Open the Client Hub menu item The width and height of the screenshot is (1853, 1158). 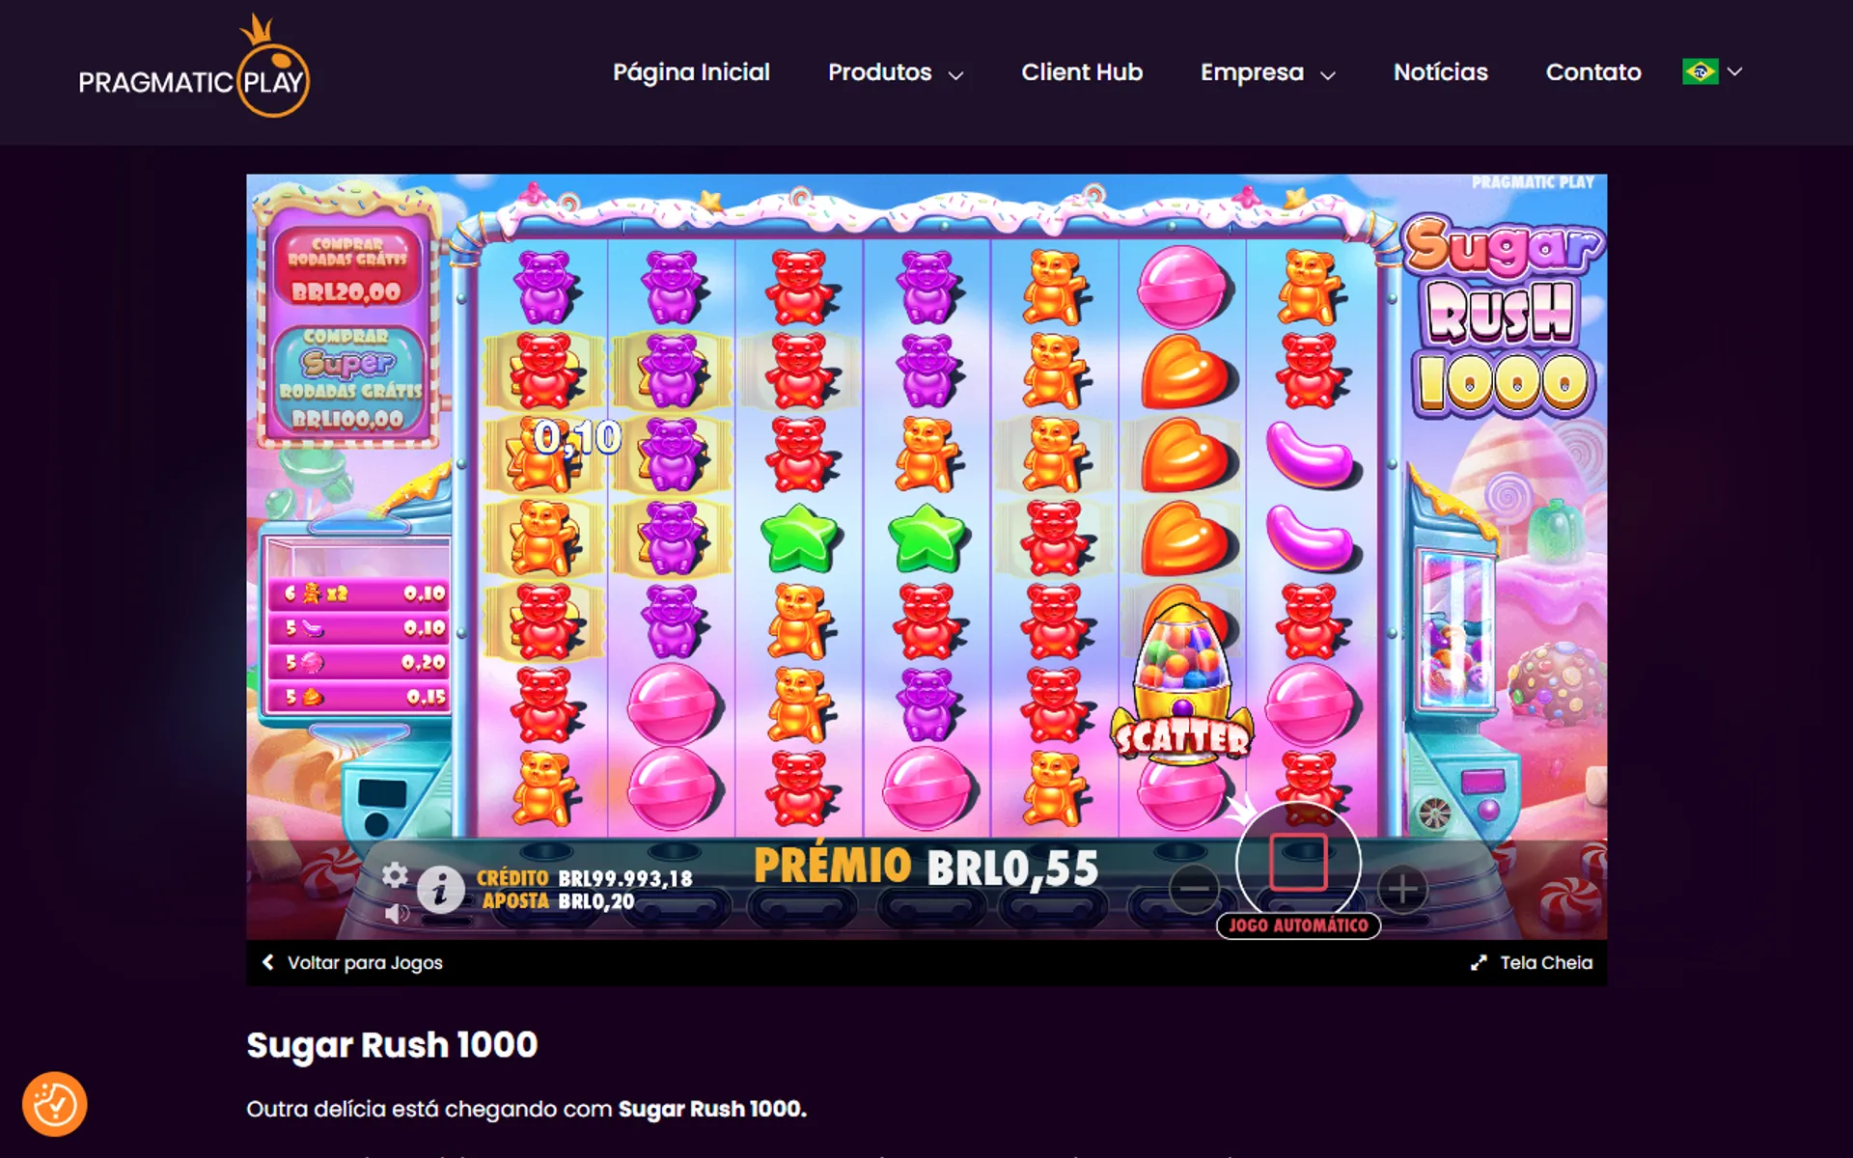tap(1082, 72)
